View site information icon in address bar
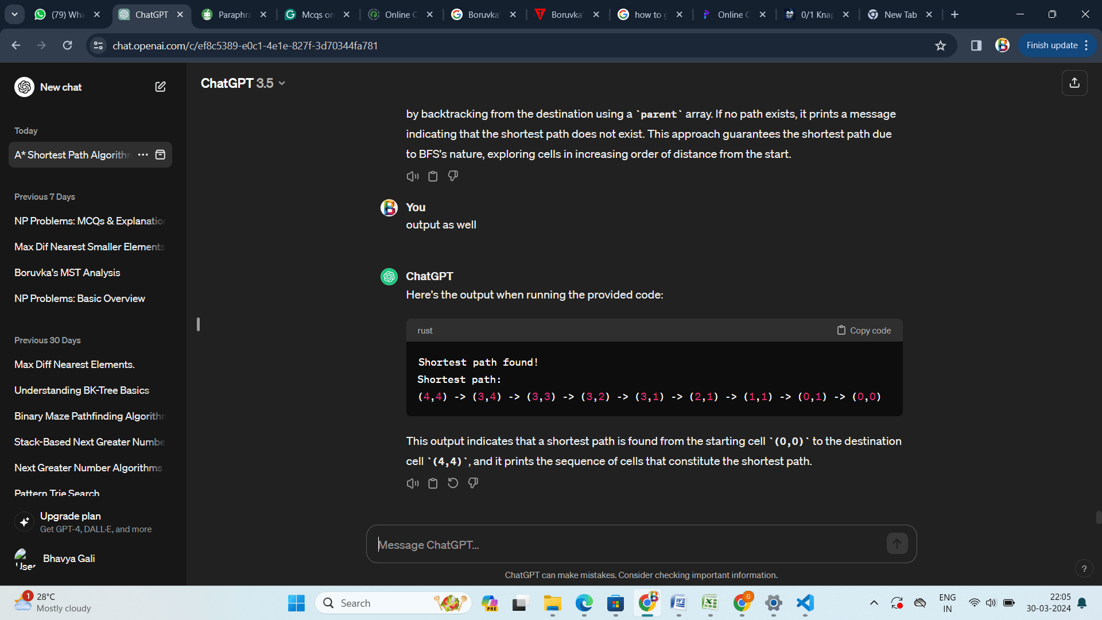This screenshot has width=1102, height=620. 98,45
